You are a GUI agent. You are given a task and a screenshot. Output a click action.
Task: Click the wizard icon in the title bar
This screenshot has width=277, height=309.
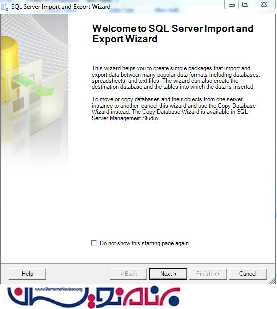tap(5, 7)
